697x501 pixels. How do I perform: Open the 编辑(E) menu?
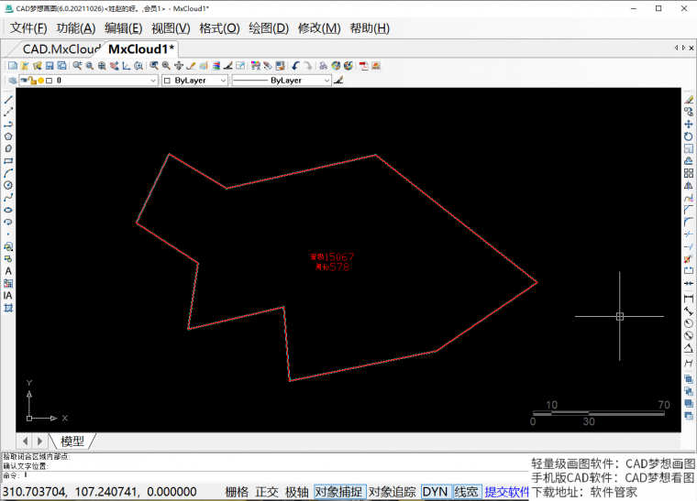(124, 28)
